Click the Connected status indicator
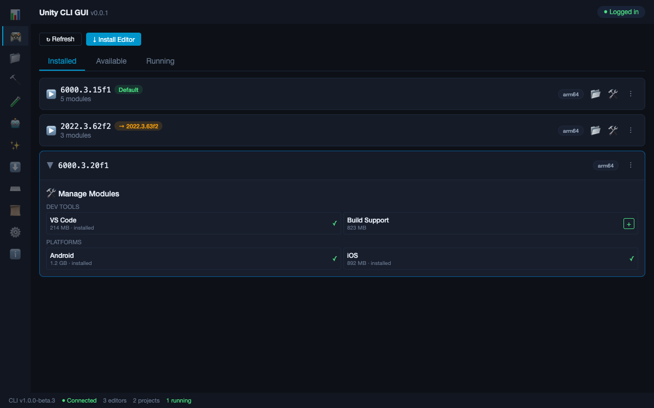 79,400
